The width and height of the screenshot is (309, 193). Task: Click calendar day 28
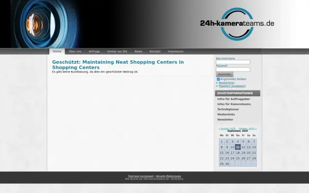pos(254,158)
